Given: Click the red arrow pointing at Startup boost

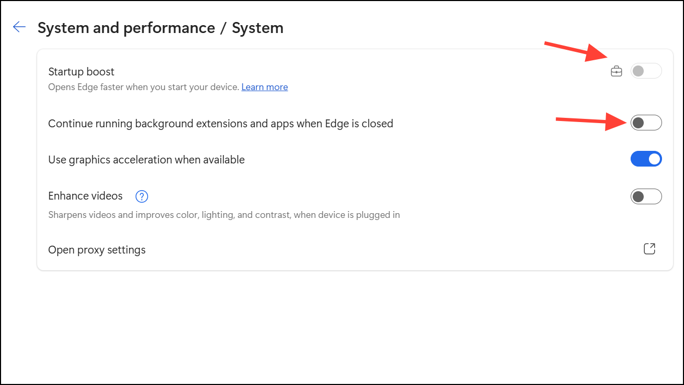Looking at the screenshot, I should click(576, 50).
